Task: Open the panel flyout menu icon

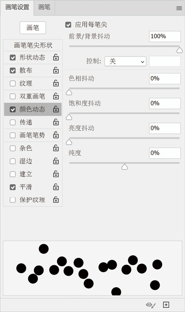Action: (x=179, y=8)
